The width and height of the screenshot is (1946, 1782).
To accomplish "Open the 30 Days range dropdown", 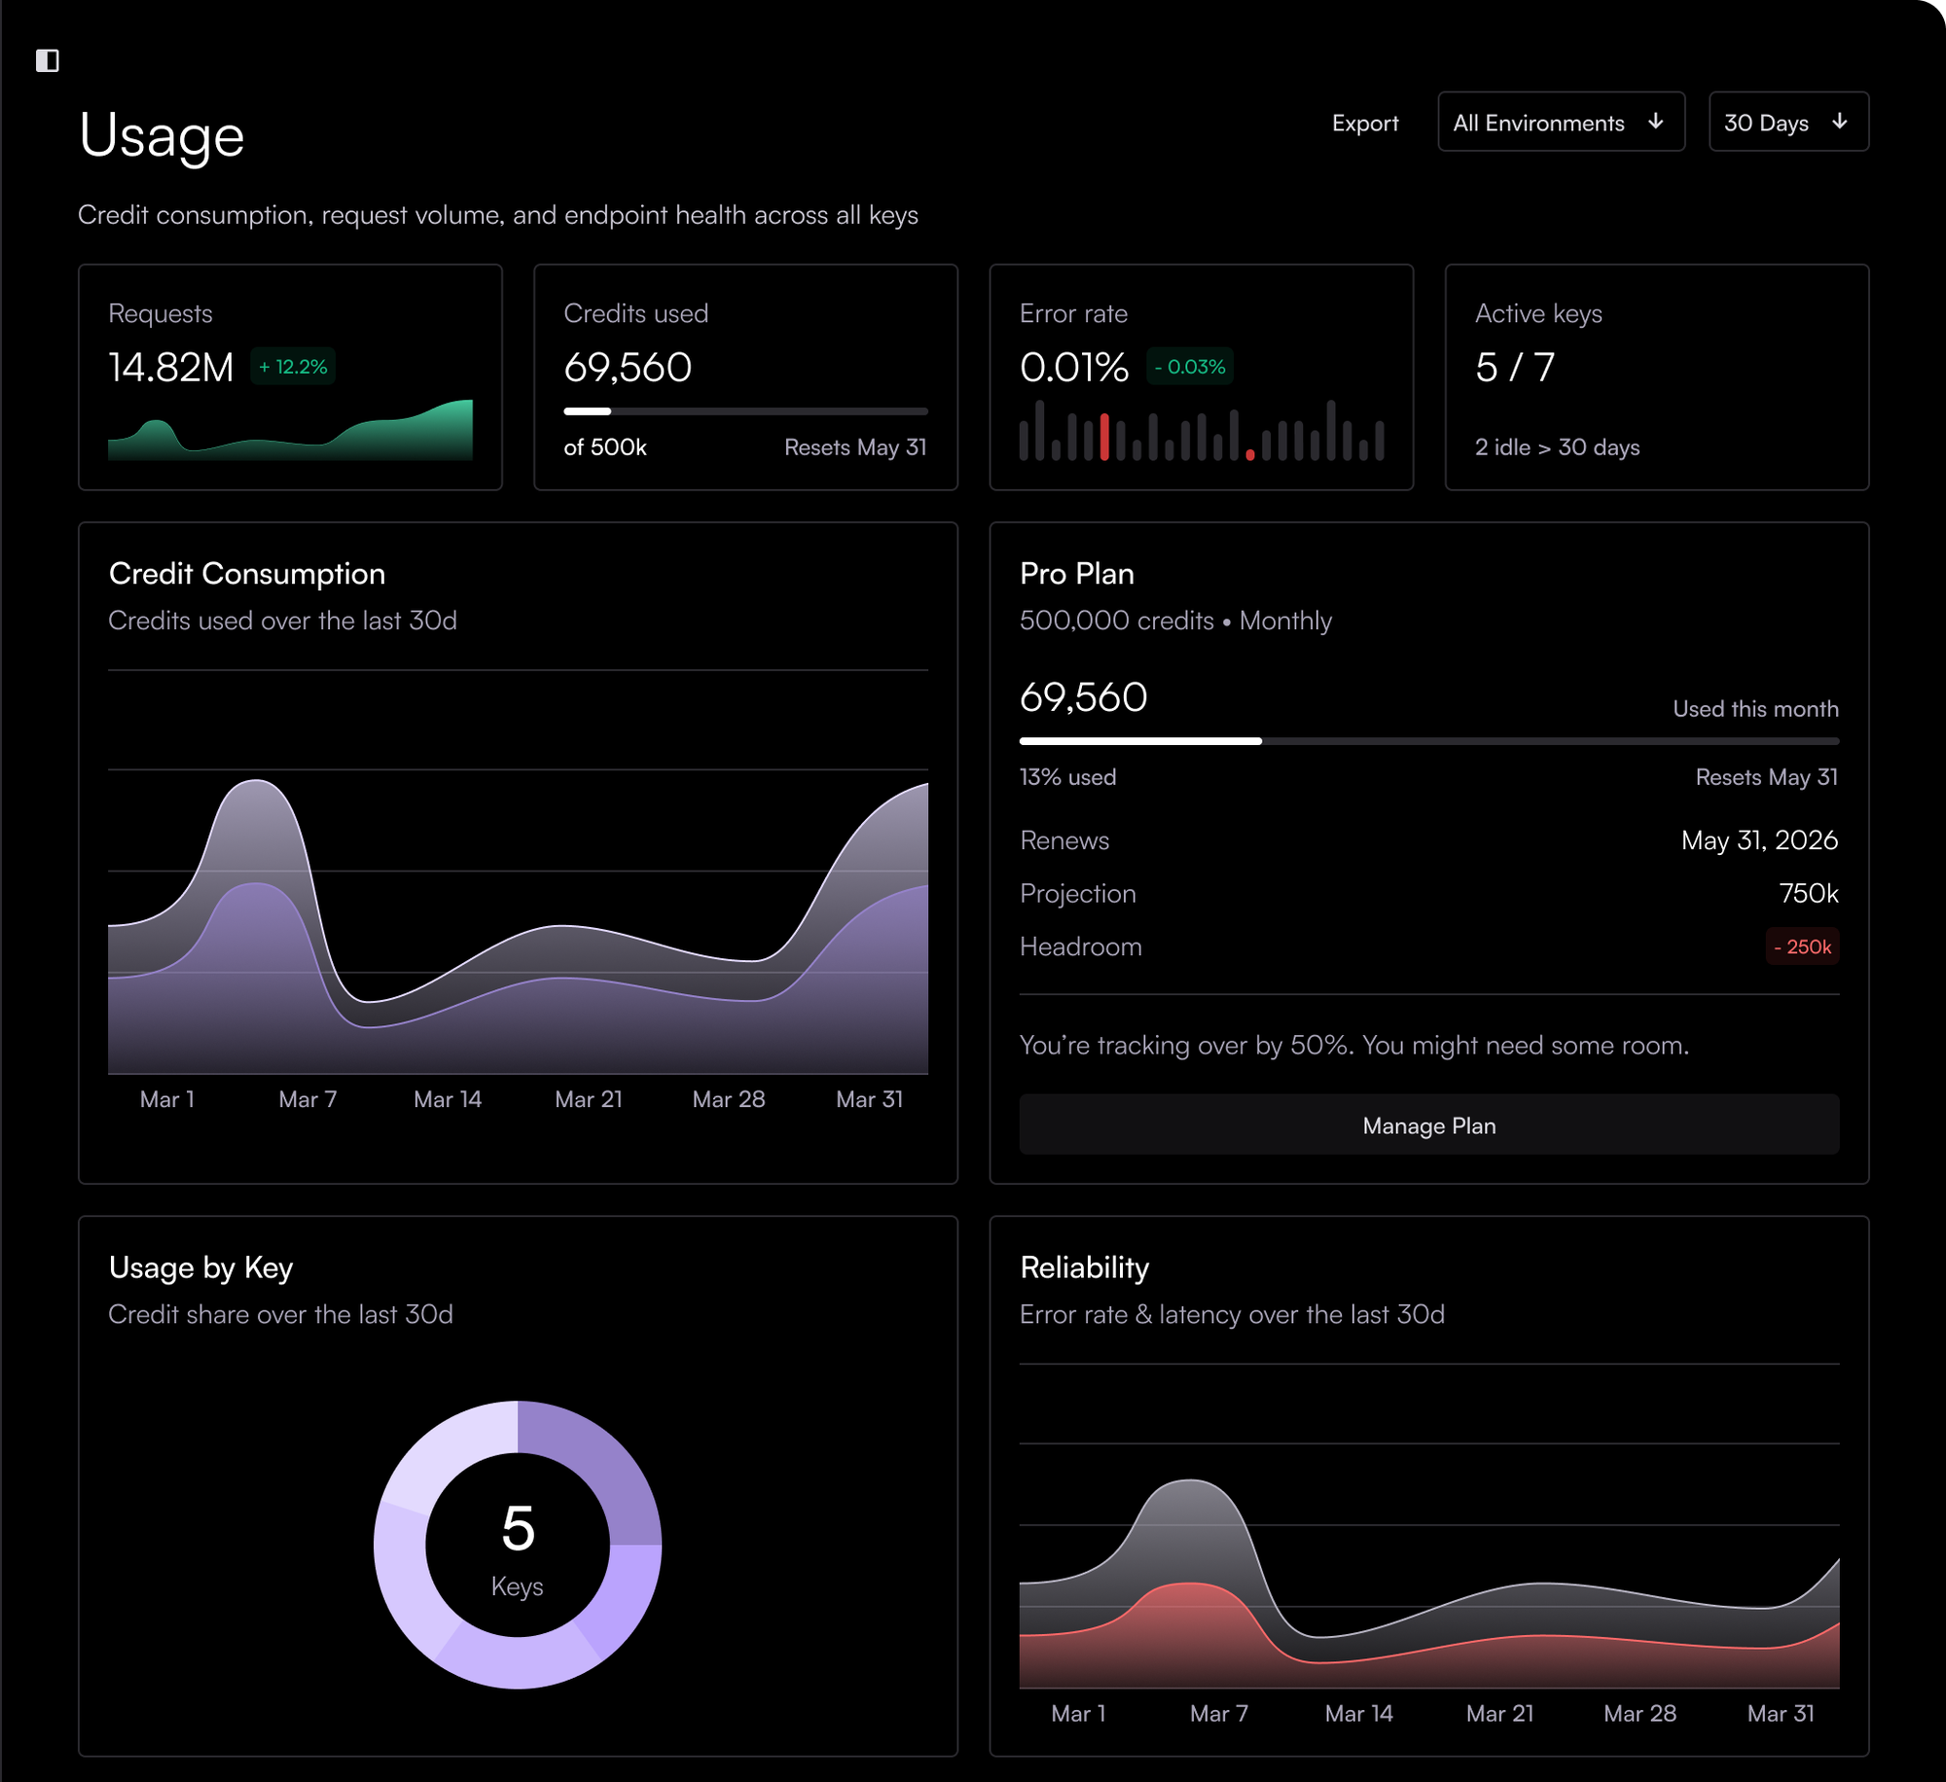I will click(1787, 122).
